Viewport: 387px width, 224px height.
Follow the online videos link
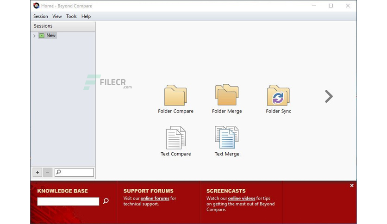[242, 199]
